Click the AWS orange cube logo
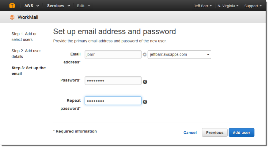269x148 pixels. point(12,6)
